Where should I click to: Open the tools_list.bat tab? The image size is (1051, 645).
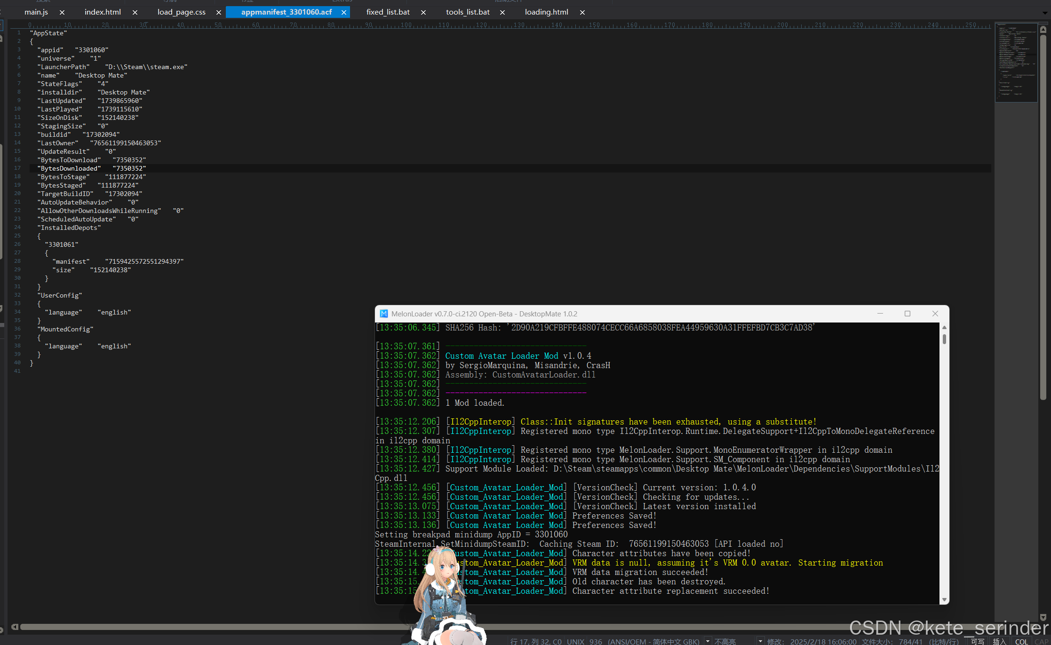(468, 12)
